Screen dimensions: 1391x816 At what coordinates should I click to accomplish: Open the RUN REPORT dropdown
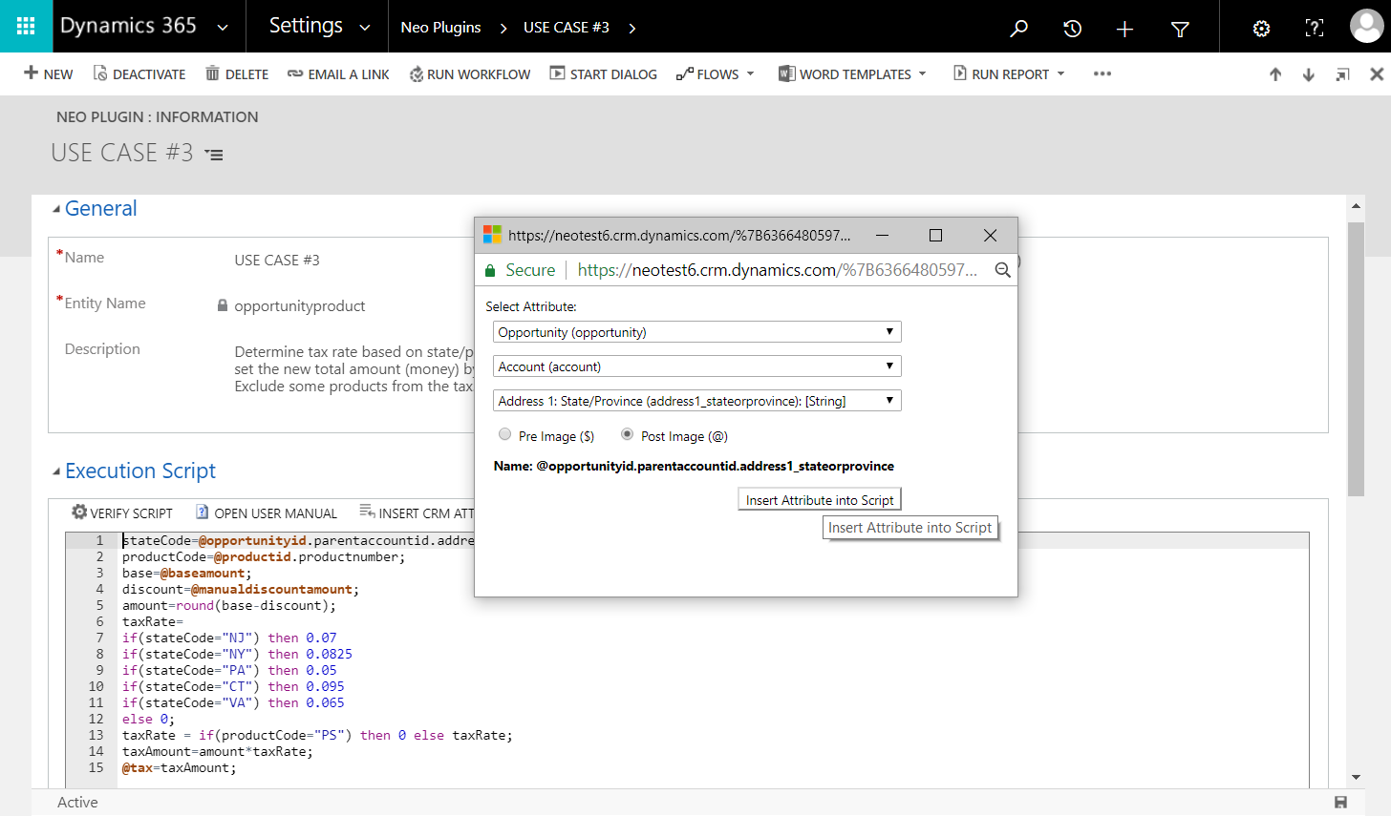click(x=1009, y=74)
